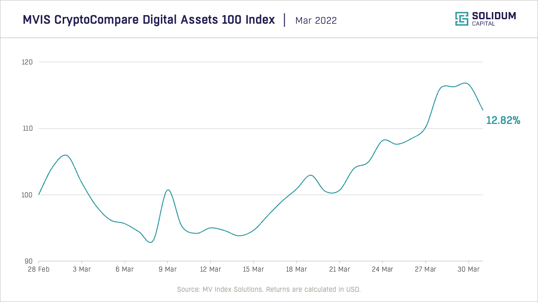Select the 24 Mar date marker
538x302 pixels.
tap(382, 269)
